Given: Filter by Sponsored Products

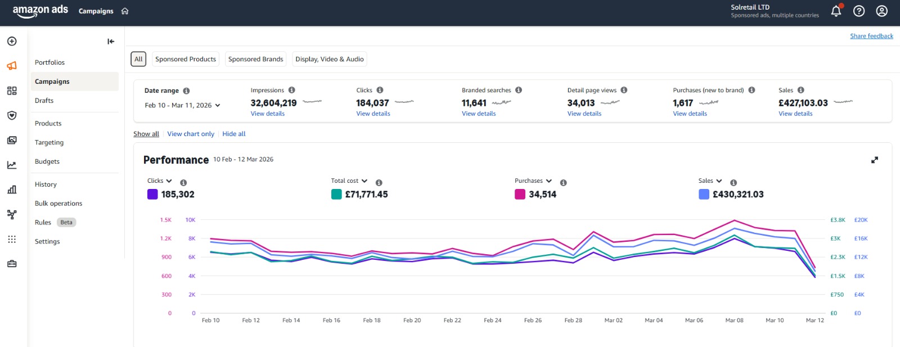Looking at the screenshot, I should pyautogui.click(x=186, y=59).
